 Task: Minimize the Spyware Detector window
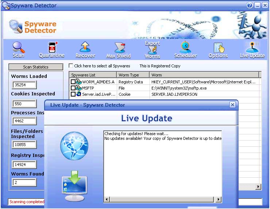point(258,5)
